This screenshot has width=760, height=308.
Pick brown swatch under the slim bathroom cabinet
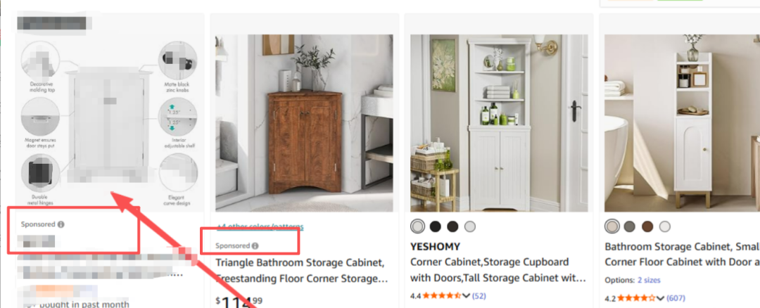click(x=647, y=226)
